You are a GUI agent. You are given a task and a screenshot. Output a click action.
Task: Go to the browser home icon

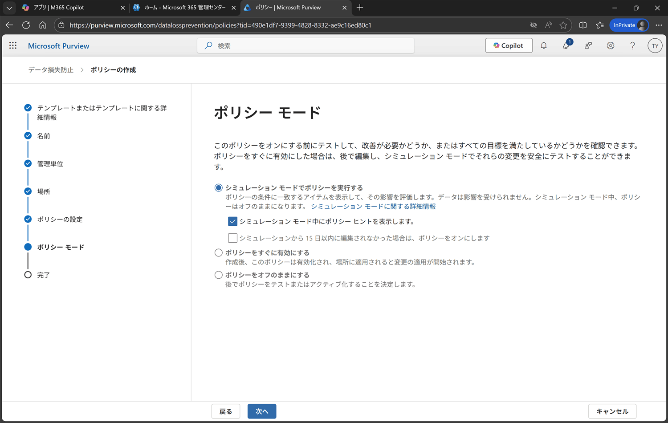coord(43,25)
